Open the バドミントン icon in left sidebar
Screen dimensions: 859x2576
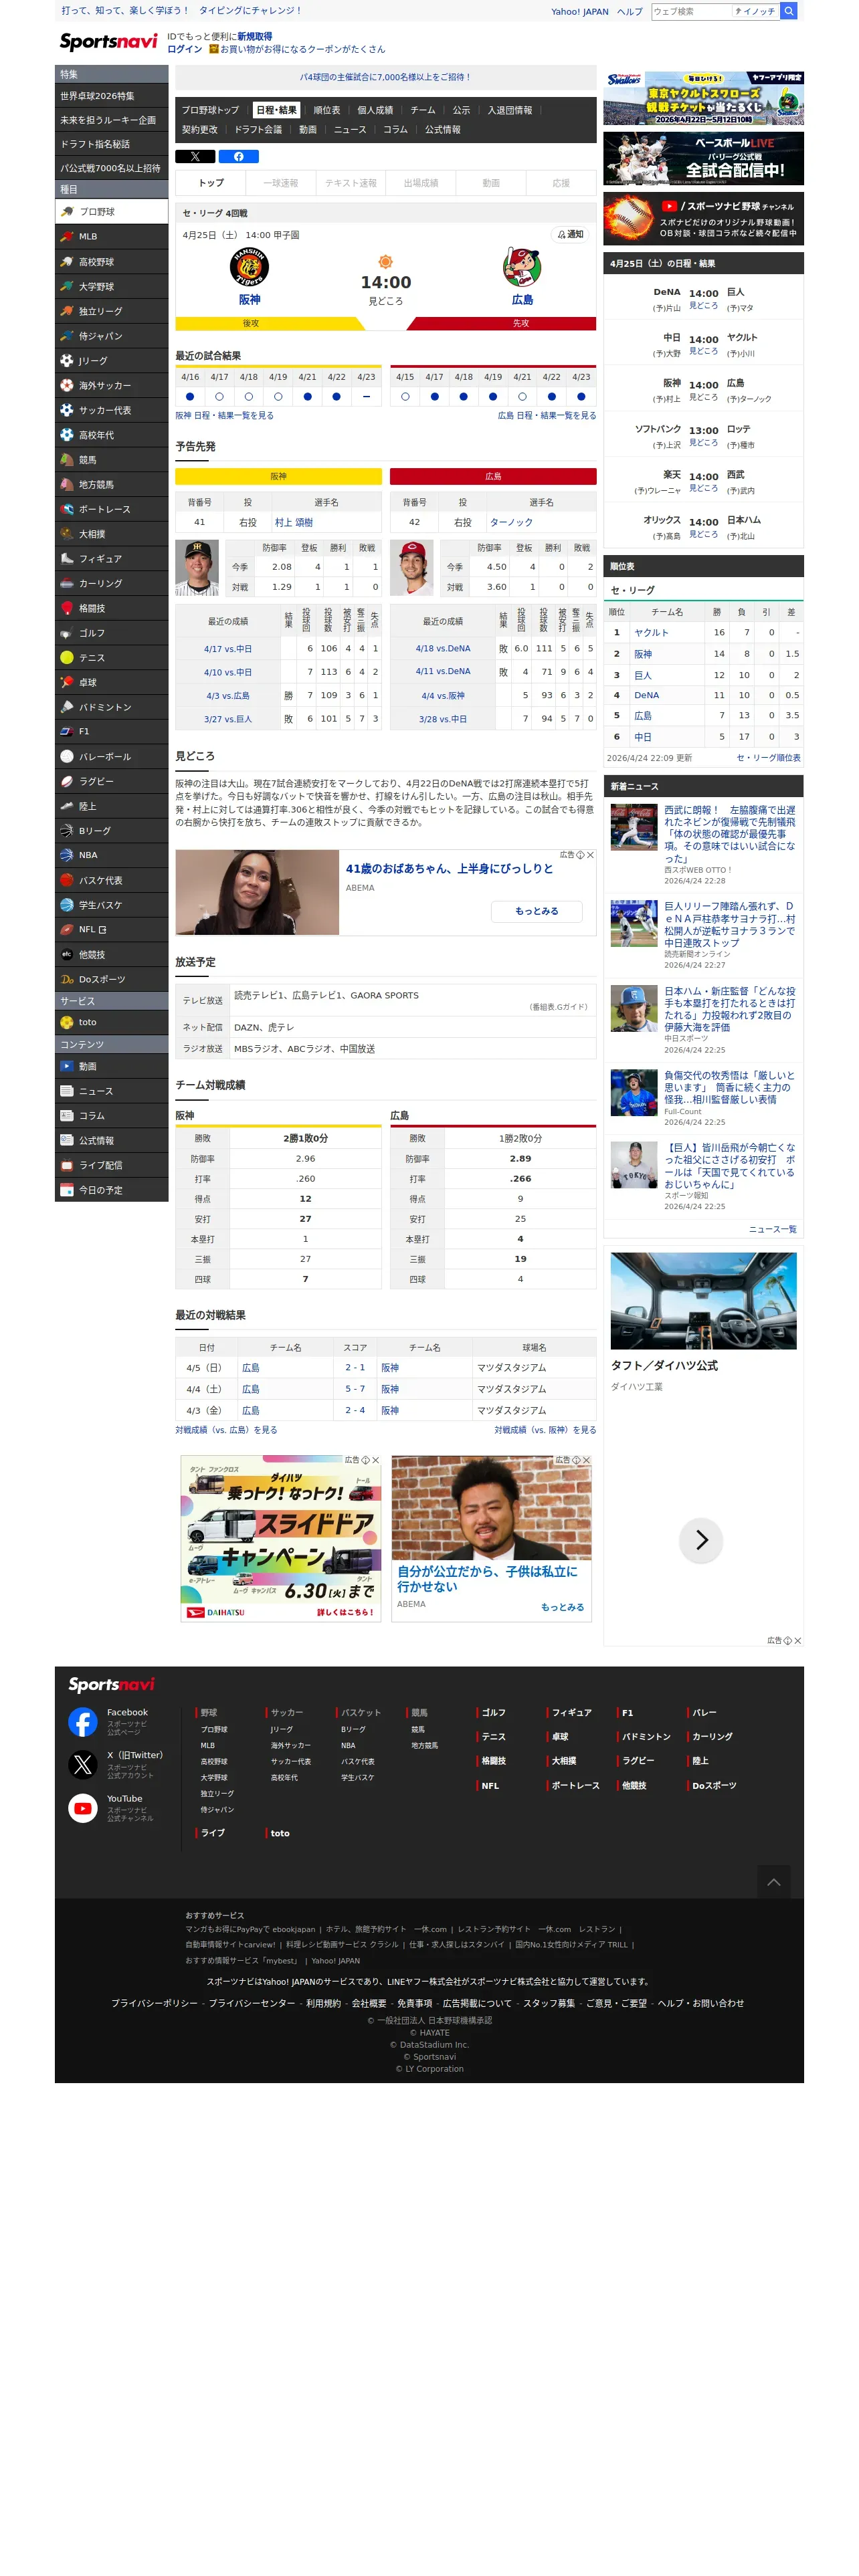(x=67, y=706)
